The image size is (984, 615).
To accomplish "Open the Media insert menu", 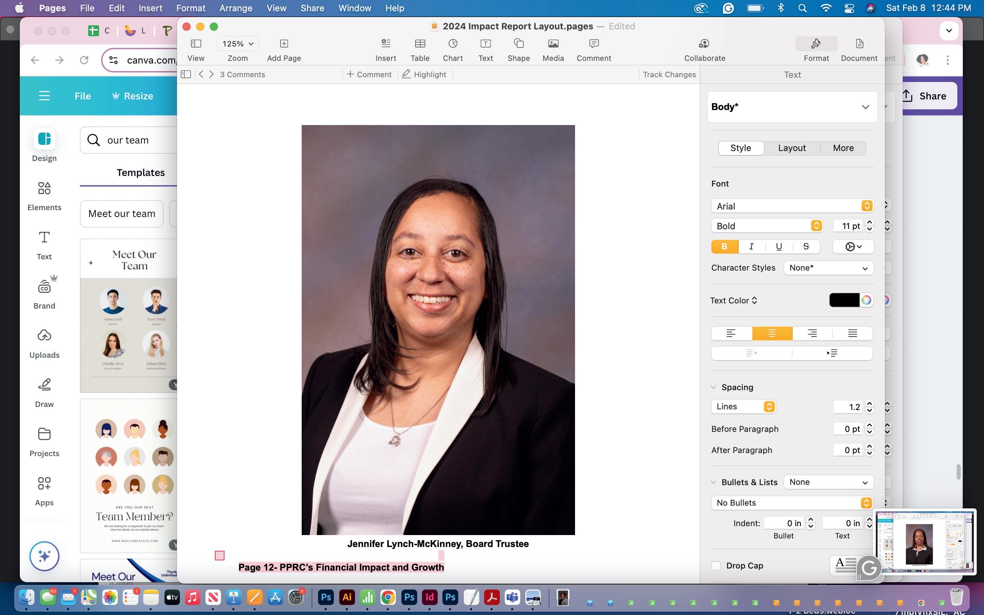I will 553,44.
